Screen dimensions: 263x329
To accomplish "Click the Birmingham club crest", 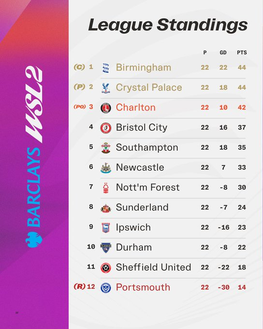I will 106,68.
